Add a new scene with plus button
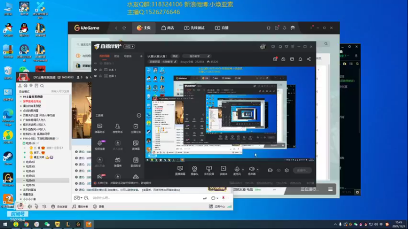The height and width of the screenshot is (229, 408). tap(141, 56)
